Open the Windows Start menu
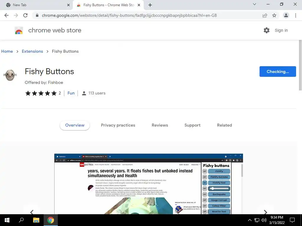Image resolution: width=302 pixels, height=226 pixels. pyautogui.click(x=7, y=220)
